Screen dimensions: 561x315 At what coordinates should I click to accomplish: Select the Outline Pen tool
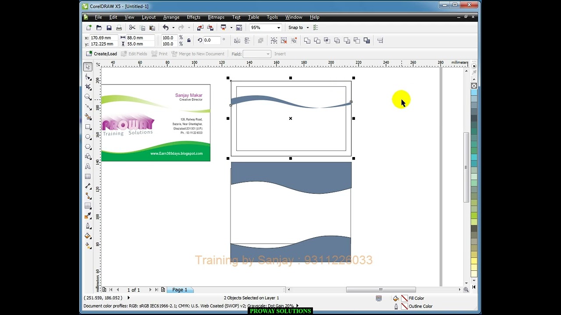point(88,226)
